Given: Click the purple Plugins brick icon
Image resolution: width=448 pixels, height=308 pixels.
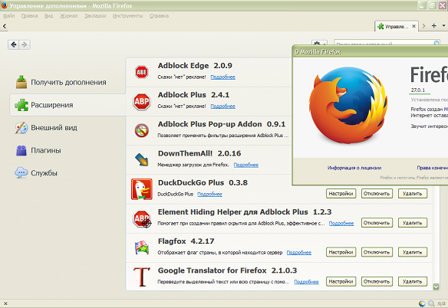Looking at the screenshot, I should [21, 150].
